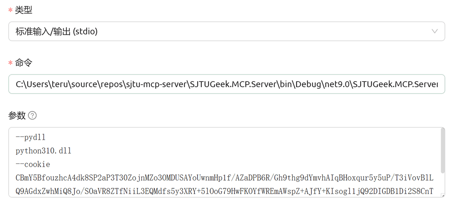Click "teru" username segment in command path
The width and height of the screenshot is (452, 204).
(59, 85)
